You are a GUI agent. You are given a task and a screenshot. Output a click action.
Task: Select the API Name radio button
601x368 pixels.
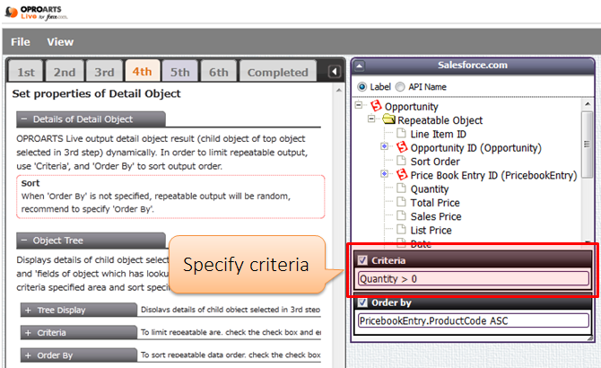tap(400, 87)
